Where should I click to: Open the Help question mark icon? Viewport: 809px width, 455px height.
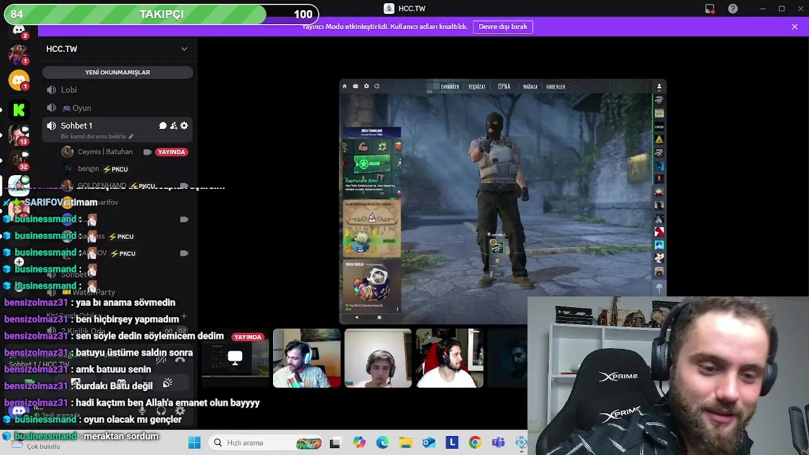point(733,9)
